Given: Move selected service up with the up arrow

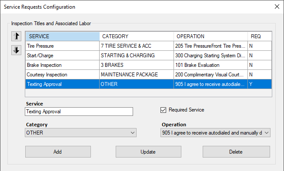Looking at the screenshot, I should tap(16, 36).
